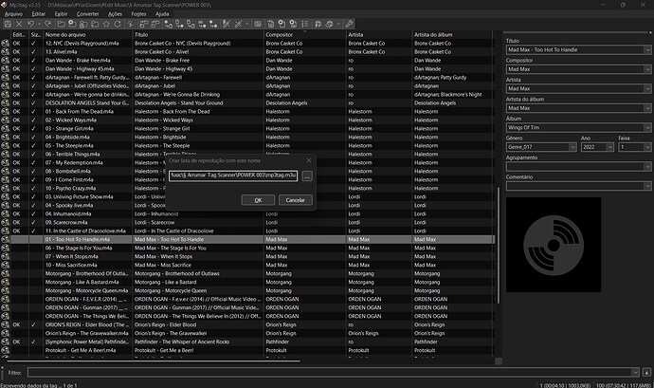This screenshot has width=654, height=388.
Task: Click the first Tag sources icon
Action: (318, 24)
